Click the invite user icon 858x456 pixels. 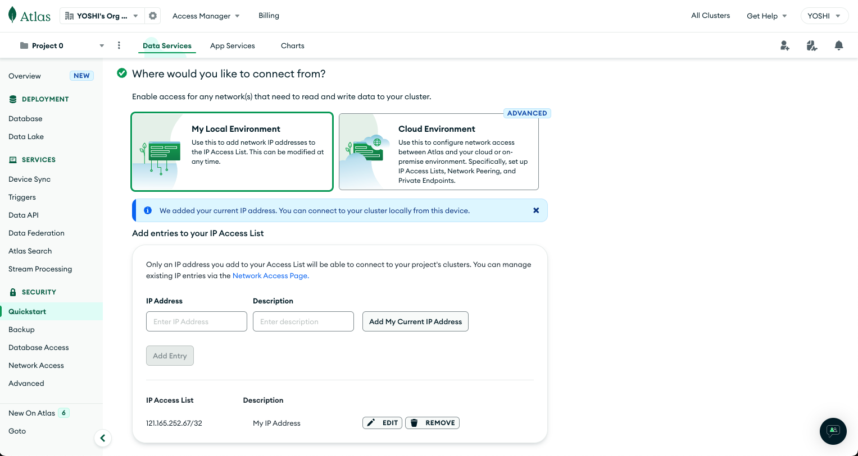click(785, 45)
